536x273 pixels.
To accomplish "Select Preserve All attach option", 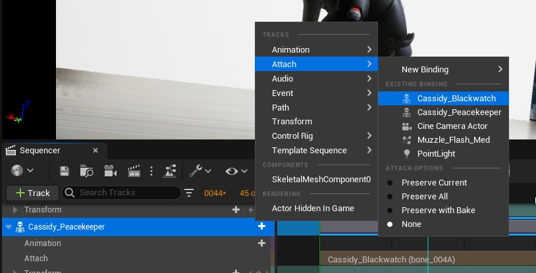I will (x=443, y=197).
